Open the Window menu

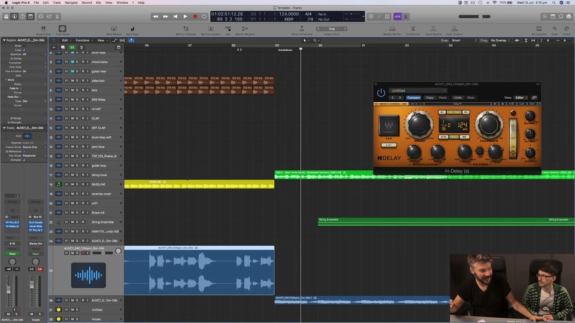[x=122, y=2]
